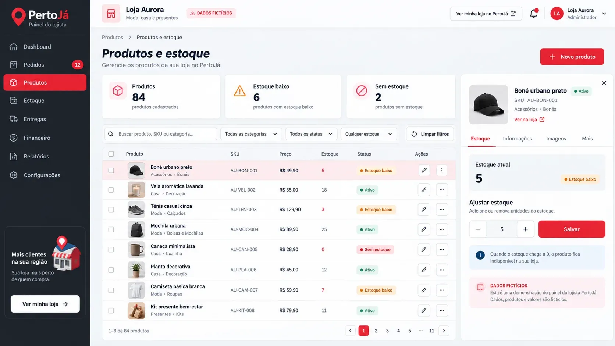Screen dimensions: 615x346
Task: Open the Todas as categorias dropdown
Action: point(251,134)
